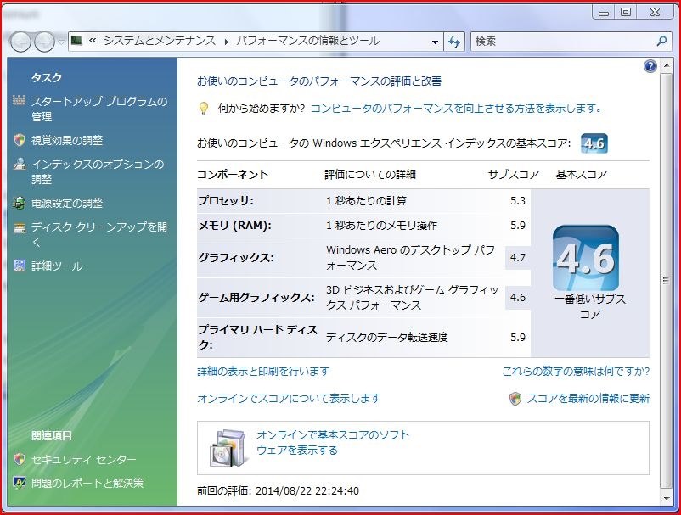Screen dimensions: 681x515
Task: Click これらの数字の意味は何ですか? link
Action: pyautogui.click(x=576, y=372)
